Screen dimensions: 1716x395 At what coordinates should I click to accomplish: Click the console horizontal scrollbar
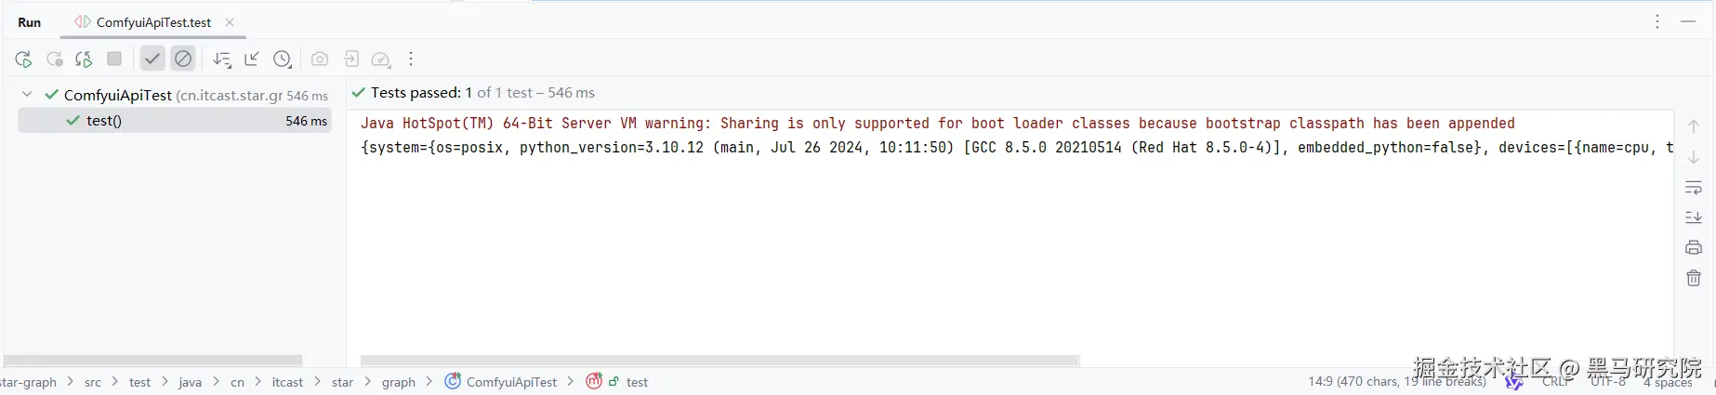click(719, 361)
